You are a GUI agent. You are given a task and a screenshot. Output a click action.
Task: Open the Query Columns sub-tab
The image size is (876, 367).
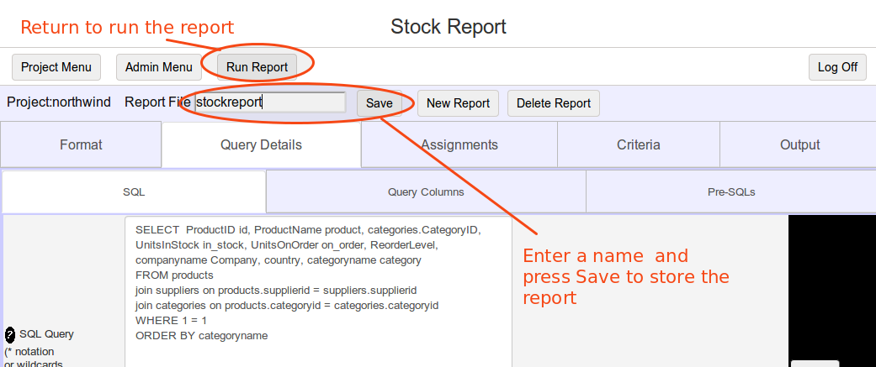point(427,191)
